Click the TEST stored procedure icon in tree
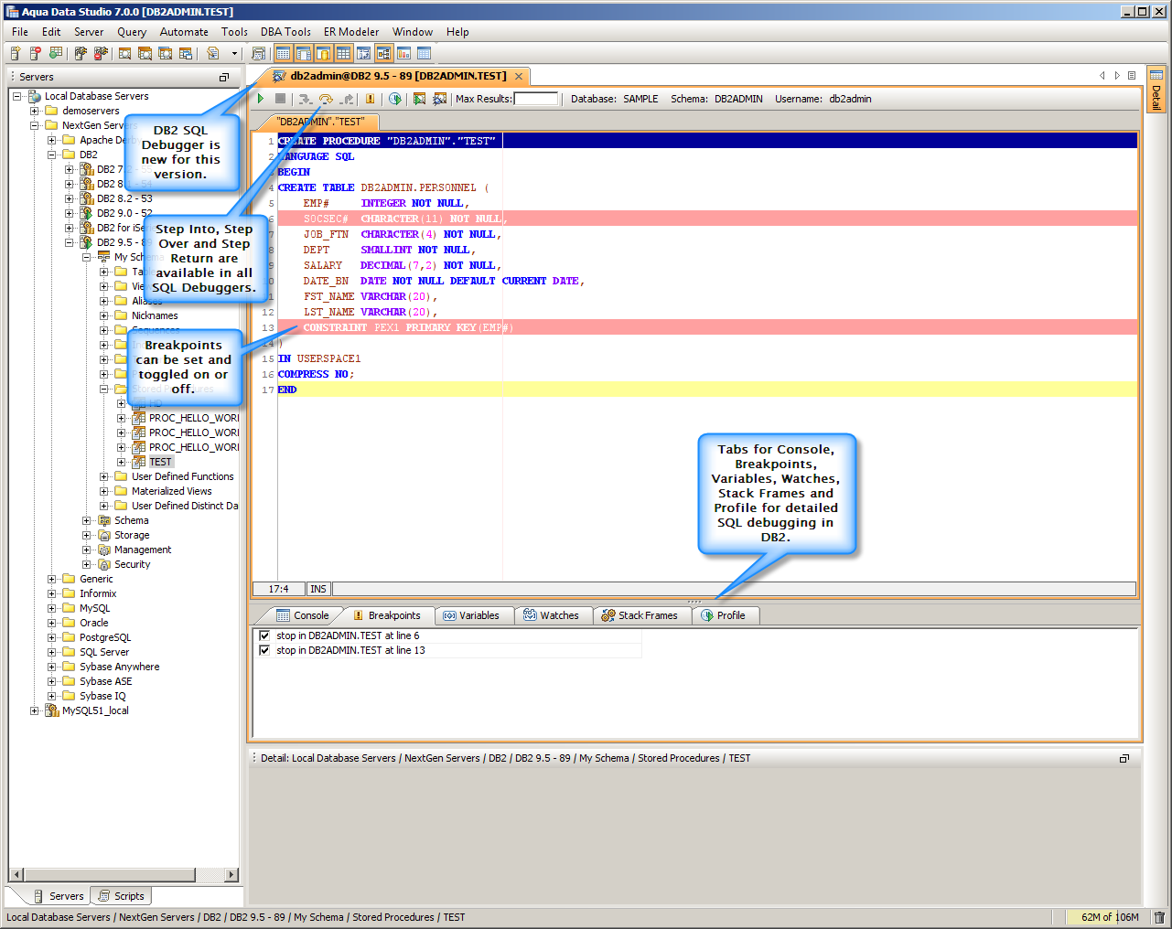 click(139, 462)
